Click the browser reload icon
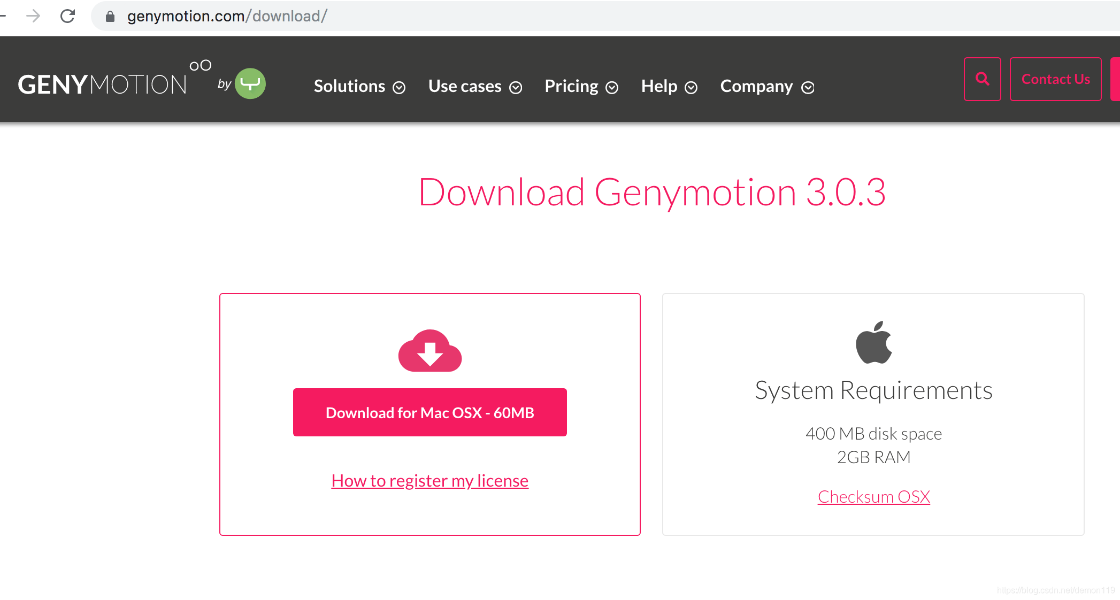 [67, 16]
